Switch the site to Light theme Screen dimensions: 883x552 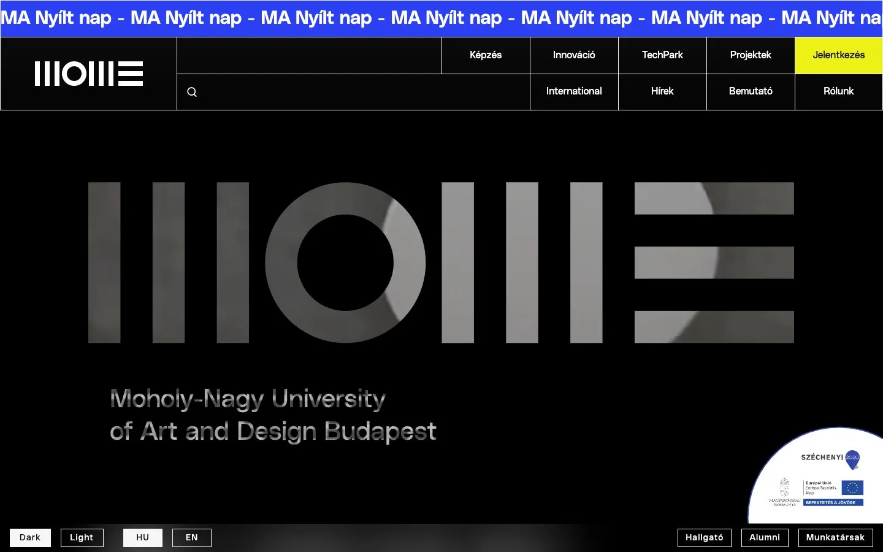[x=82, y=538]
